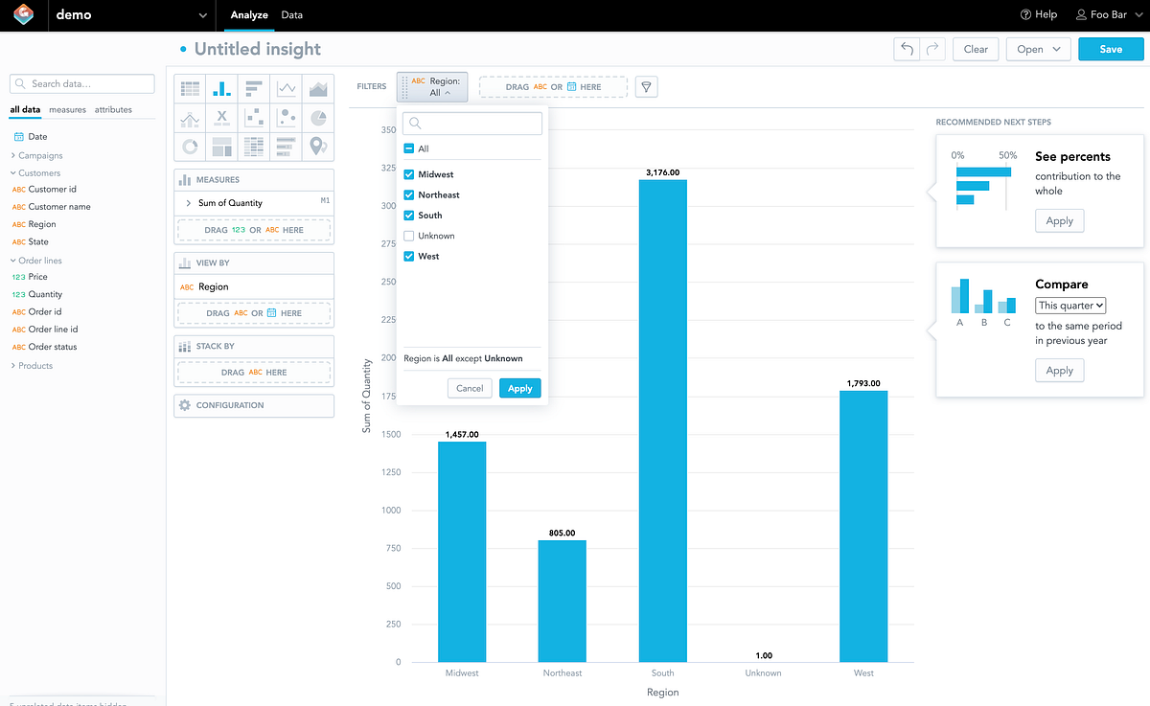Screen dimensions: 1150x706
Task: Switch to the measures tab in the catalog
Action: click(x=67, y=109)
